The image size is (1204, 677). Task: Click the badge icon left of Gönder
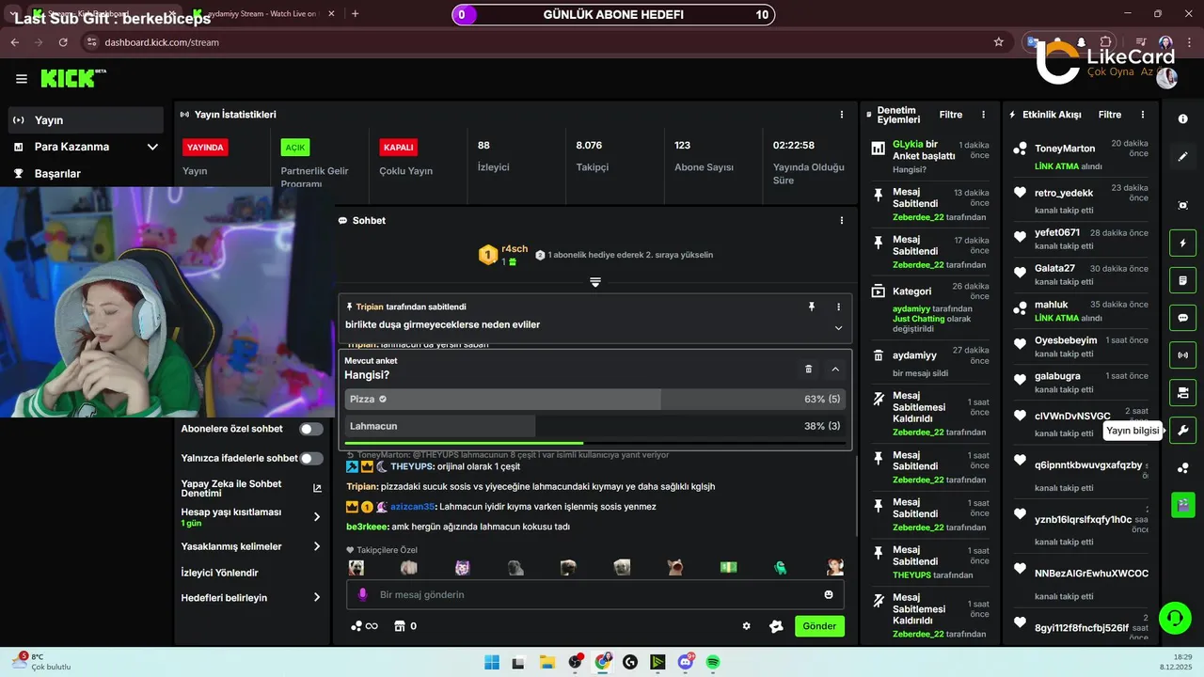[776, 626]
